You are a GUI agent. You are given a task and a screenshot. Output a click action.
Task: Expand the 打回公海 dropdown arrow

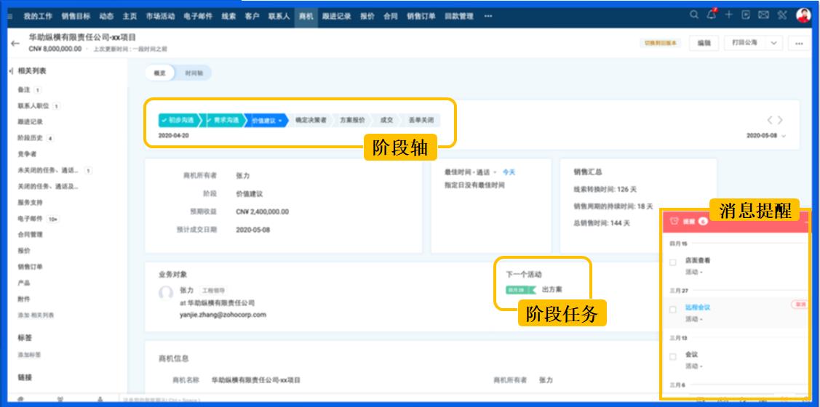point(773,43)
